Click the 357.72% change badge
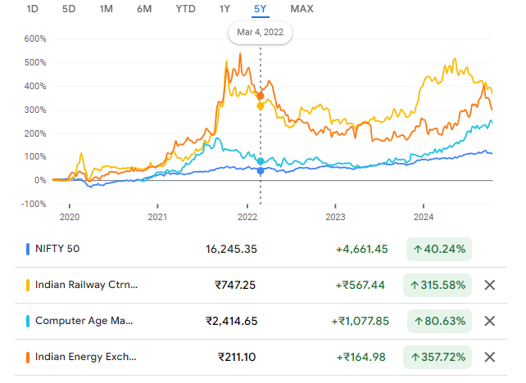Viewport: 526px width, 383px height. (x=438, y=357)
